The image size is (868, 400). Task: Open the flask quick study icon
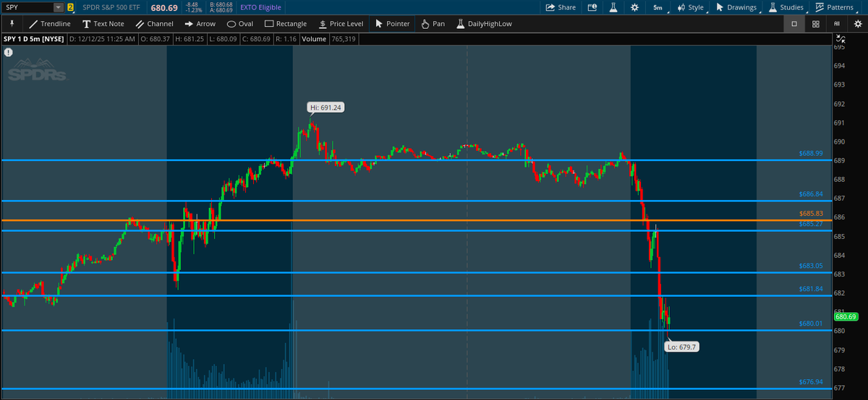click(x=612, y=7)
